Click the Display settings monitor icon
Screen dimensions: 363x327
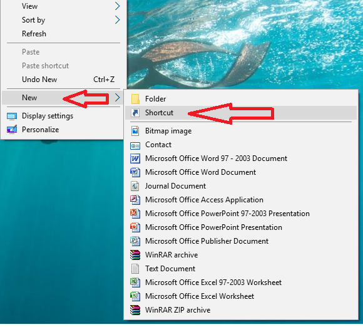12,116
